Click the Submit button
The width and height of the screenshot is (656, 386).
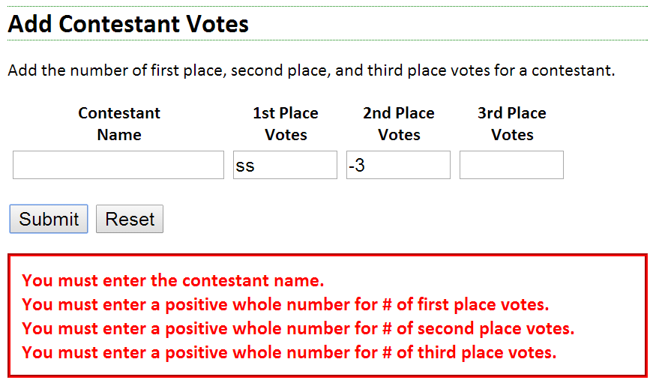click(x=49, y=220)
